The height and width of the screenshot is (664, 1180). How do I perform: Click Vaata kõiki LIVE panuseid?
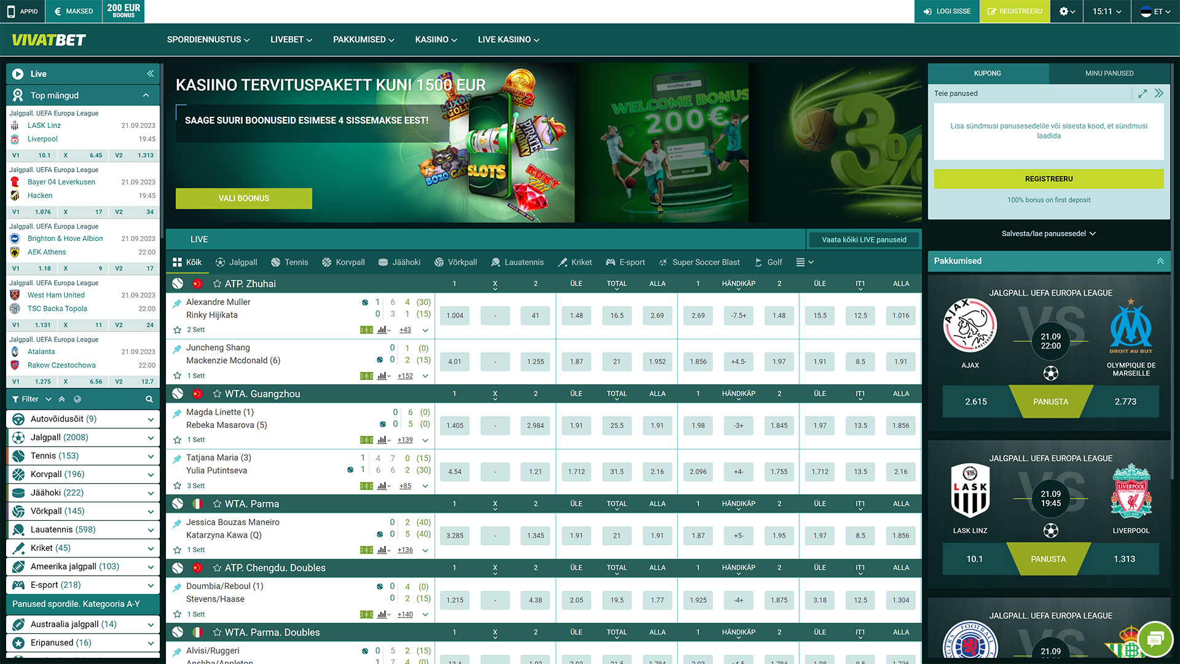[864, 240]
